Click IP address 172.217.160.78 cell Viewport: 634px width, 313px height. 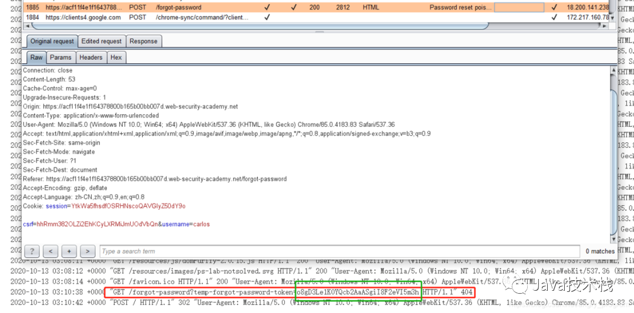[588, 18]
